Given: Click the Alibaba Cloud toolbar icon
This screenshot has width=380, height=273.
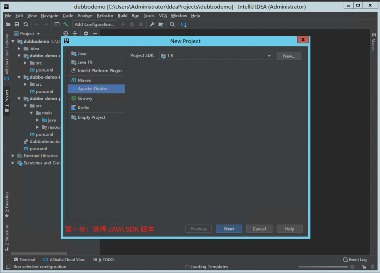Looking at the screenshot, I should [184, 24].
